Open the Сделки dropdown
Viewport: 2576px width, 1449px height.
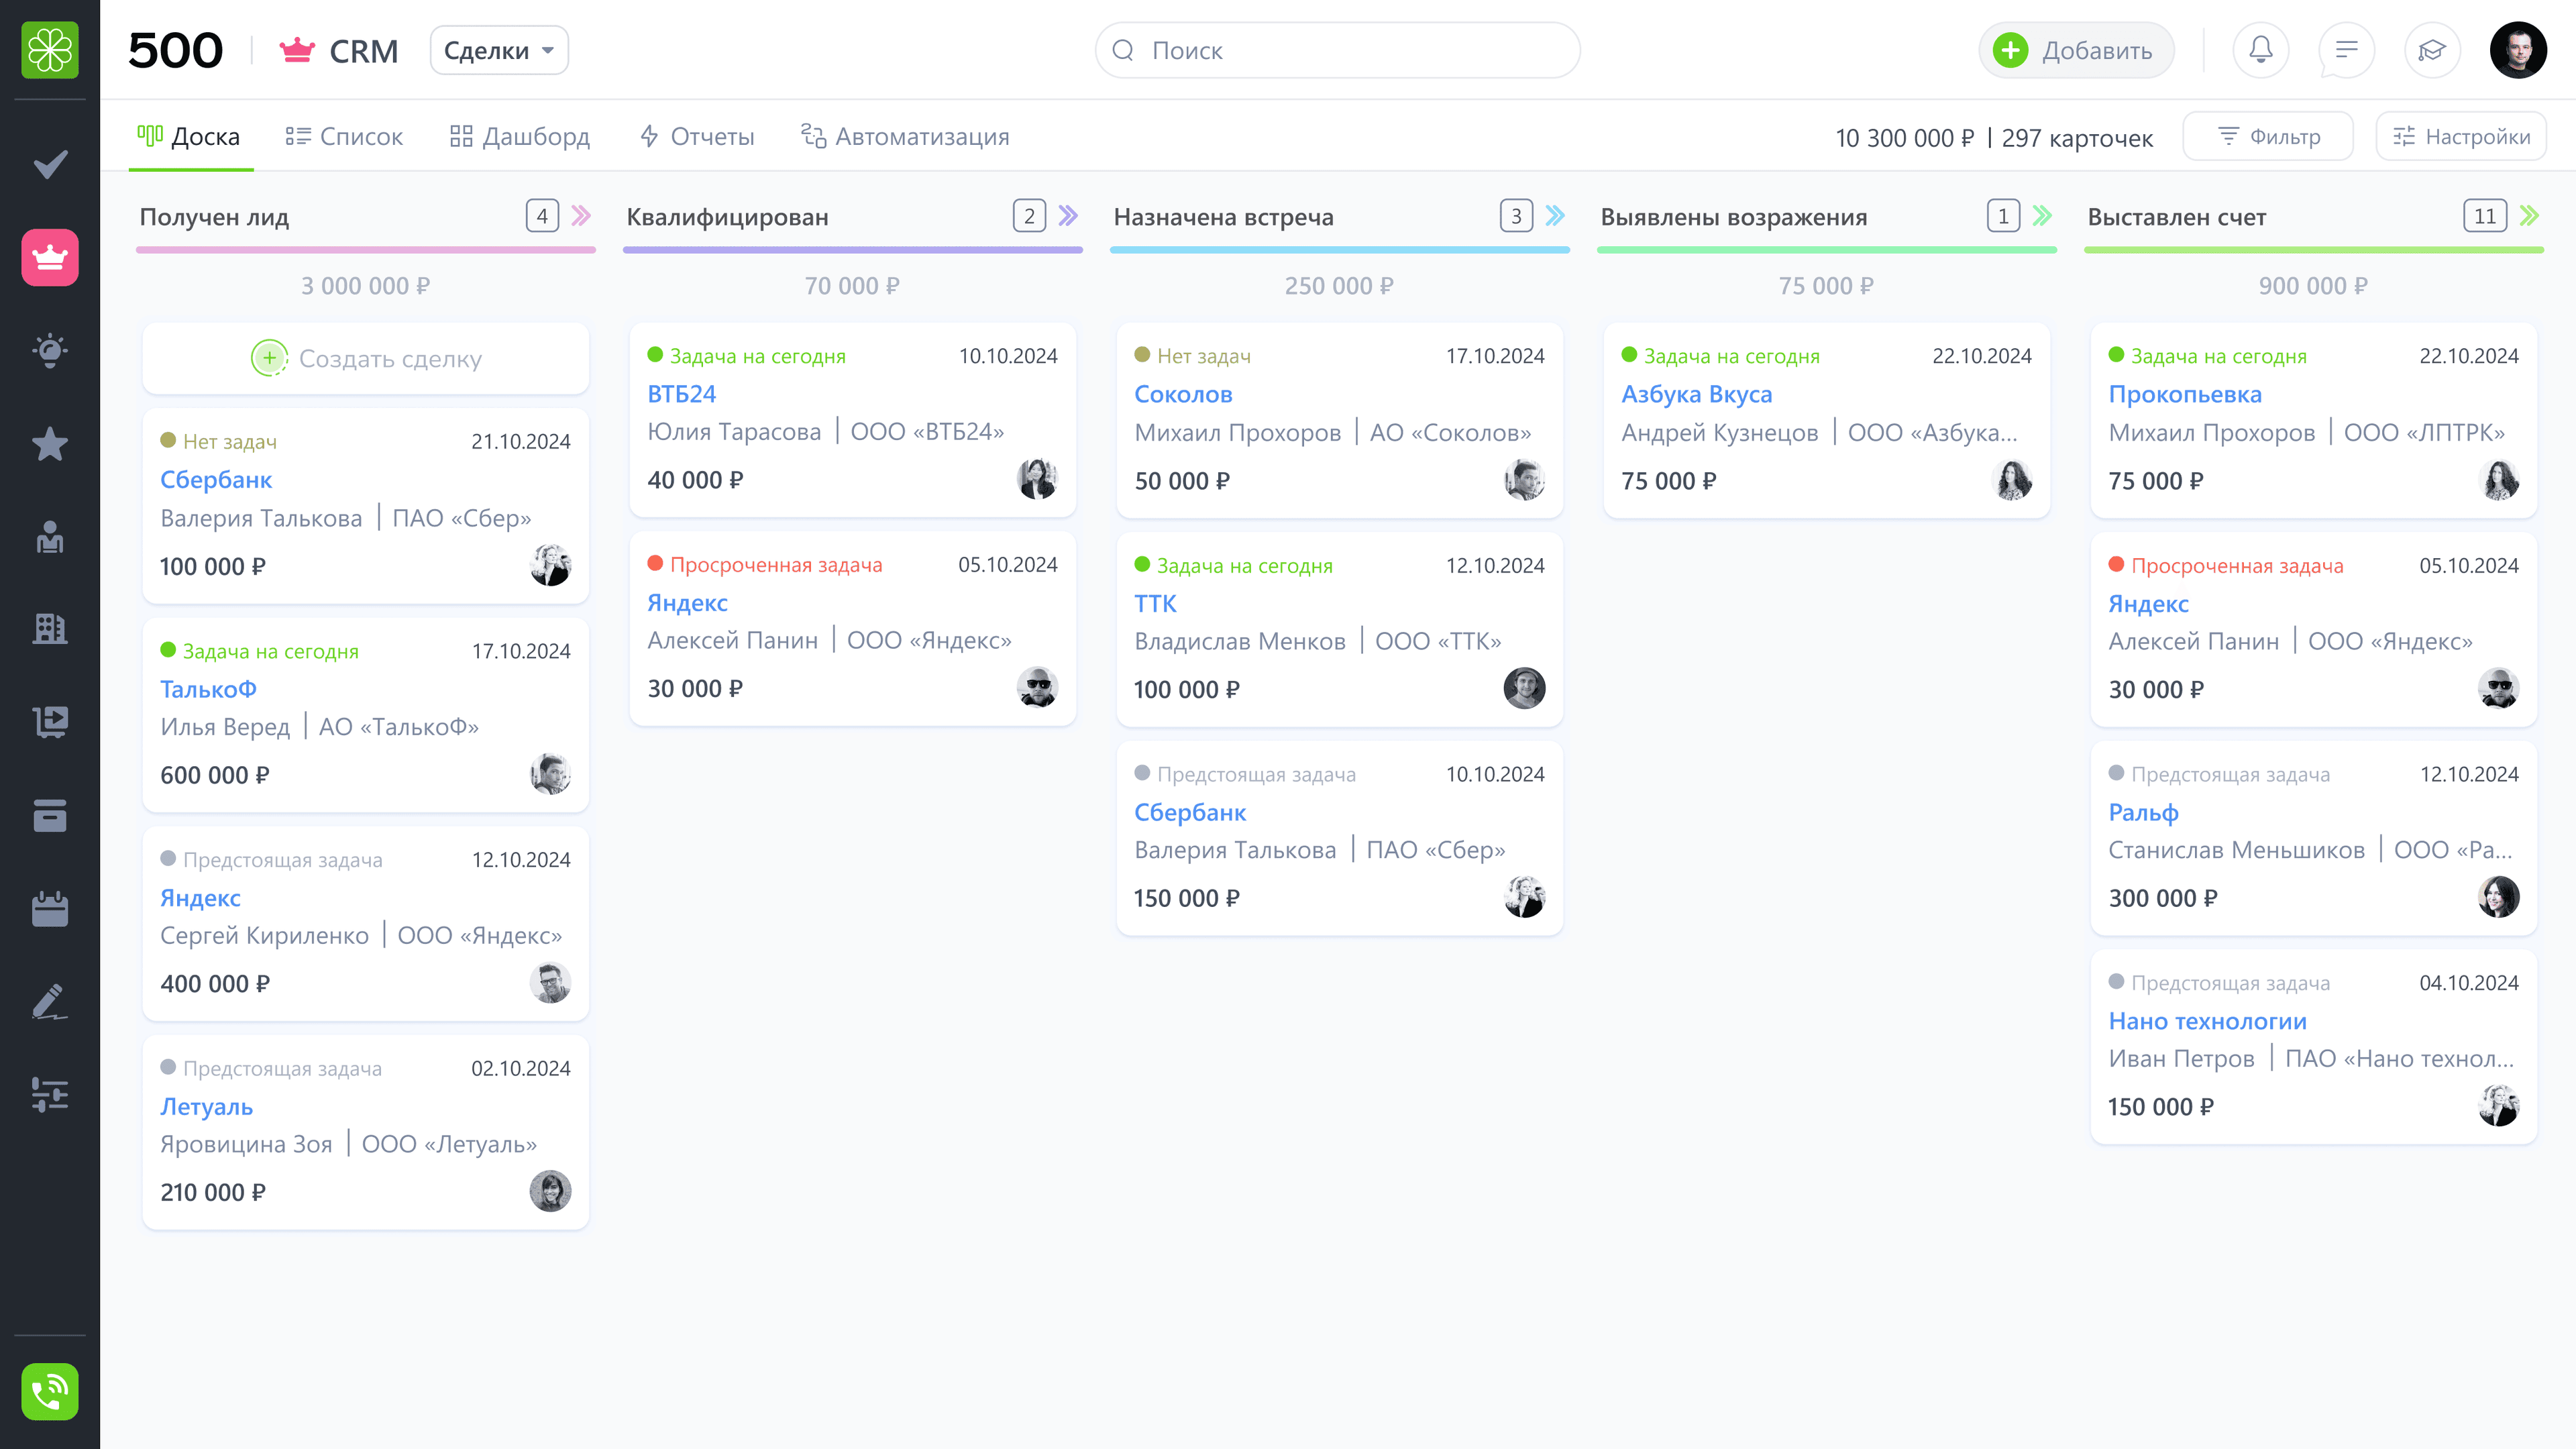tap(499, 50)
